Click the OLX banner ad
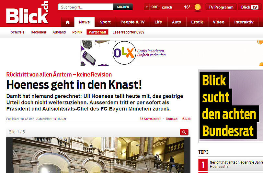The image size is (263, 173). tap(172, 53)
